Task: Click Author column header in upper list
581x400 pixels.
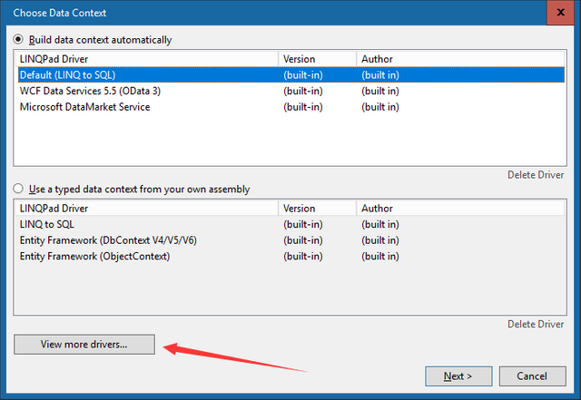Action: [x=460, y=59]
